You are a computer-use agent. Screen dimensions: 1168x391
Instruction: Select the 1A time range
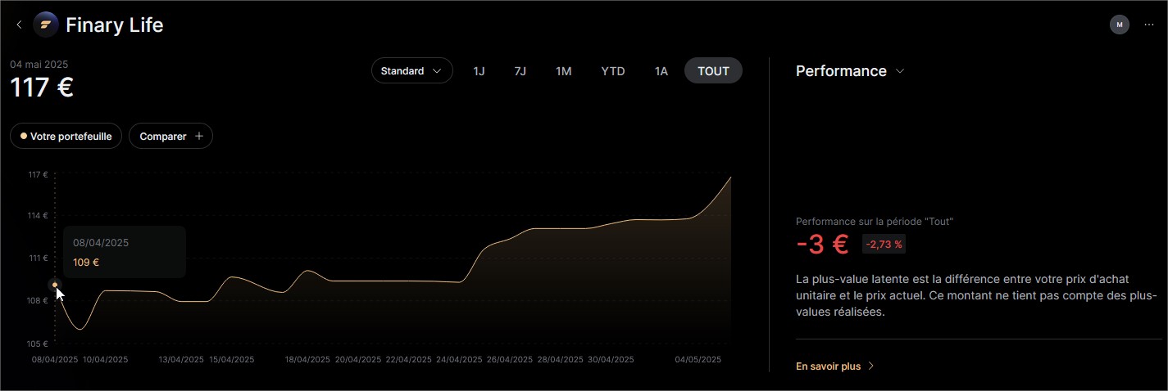coord(661,71)
